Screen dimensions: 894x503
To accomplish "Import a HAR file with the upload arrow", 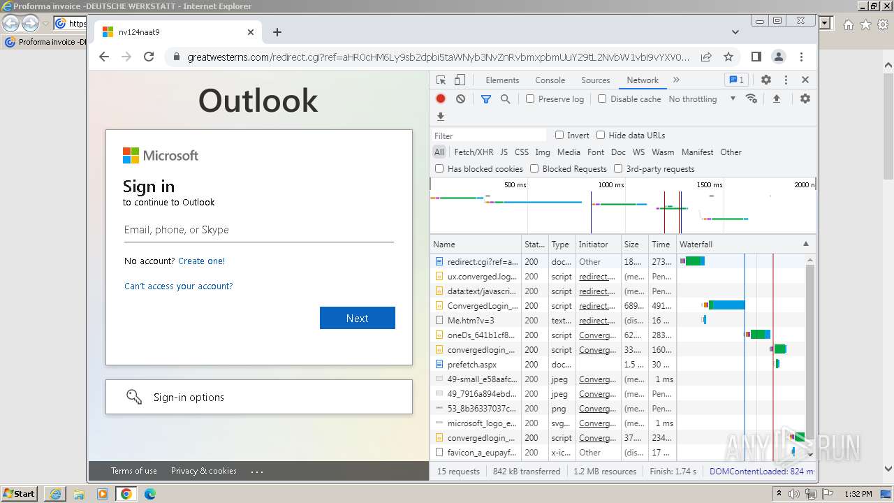I will tap(776, 99).
